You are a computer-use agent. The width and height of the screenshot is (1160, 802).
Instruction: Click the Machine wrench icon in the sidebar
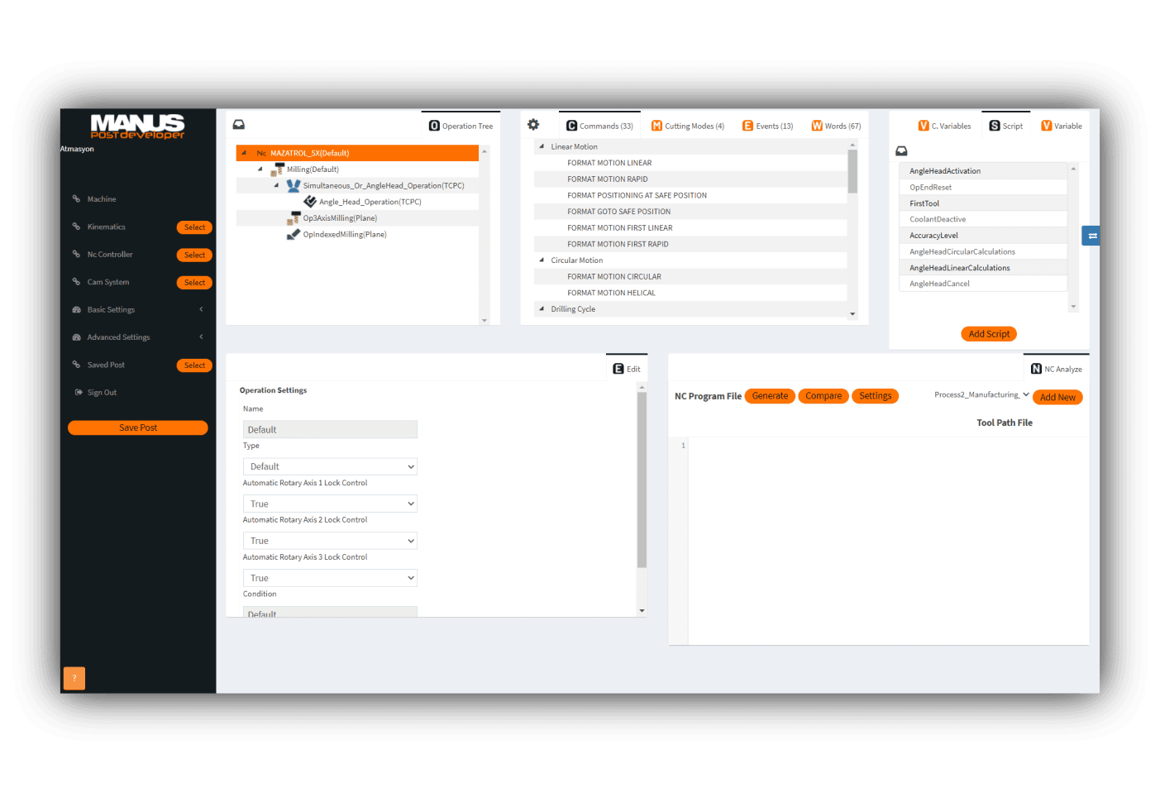77,198
